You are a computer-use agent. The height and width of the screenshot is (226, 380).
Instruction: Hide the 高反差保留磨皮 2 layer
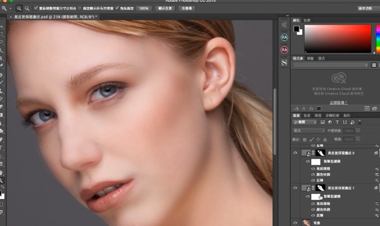click(x=295, y=153)
